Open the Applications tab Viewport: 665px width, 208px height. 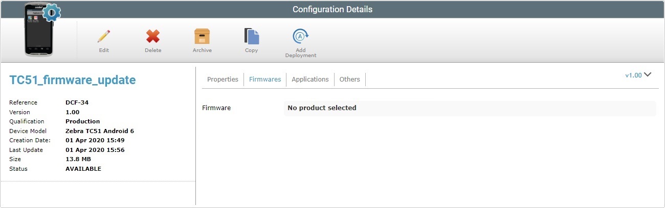(x=310, y=79)
